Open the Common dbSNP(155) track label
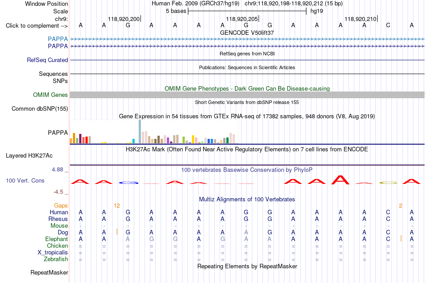This screenshot has width=425, height=283. tap(40, 109)
